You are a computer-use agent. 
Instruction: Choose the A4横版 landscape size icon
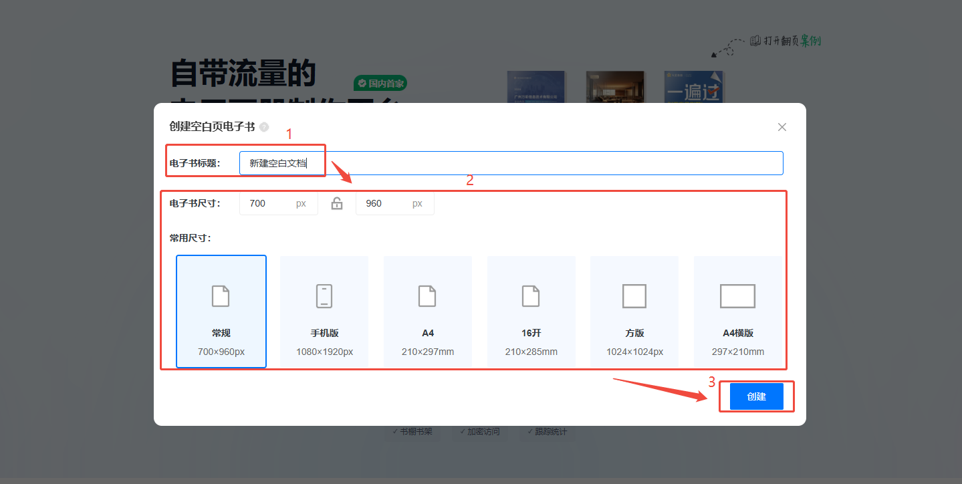click(x=737, y=295)
